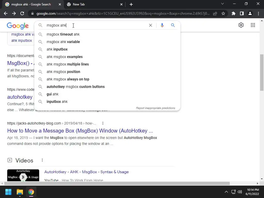Choose suggestion 'ahk msgbox always on top'
The image size is (264, 198).
[107, 79]
